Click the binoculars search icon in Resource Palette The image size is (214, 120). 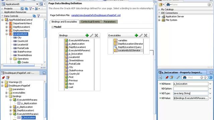tap(169, 4)
